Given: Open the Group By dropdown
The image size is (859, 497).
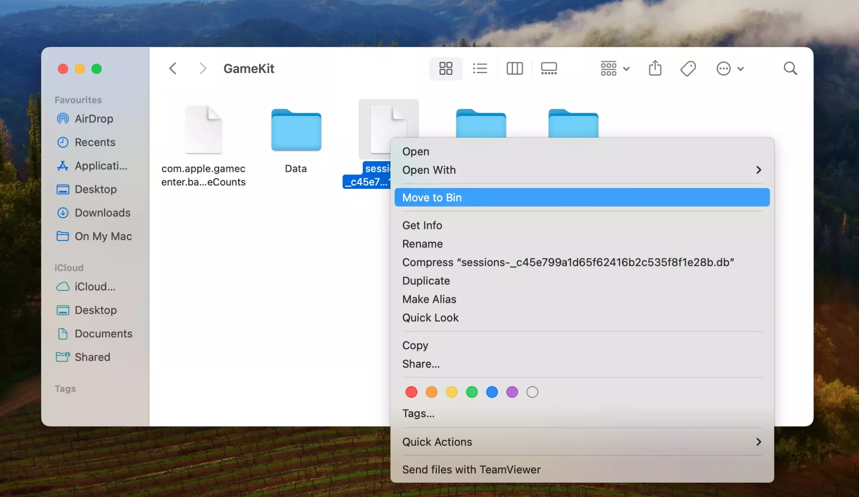Looking at the screenshot, I should (x=615, y=68).
